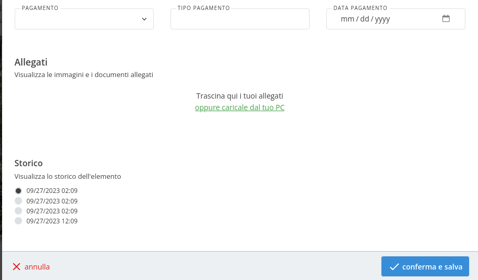This screenshot has width=478, height=280.
Task: Cancel with the 'annulla' text link
Action: [x=37, y=267]
